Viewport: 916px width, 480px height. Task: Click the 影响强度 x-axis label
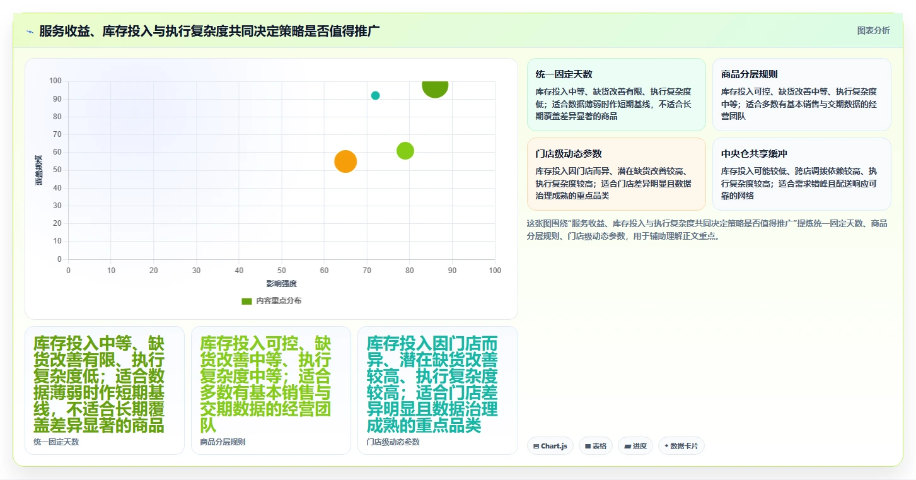(x=281, y=284)
